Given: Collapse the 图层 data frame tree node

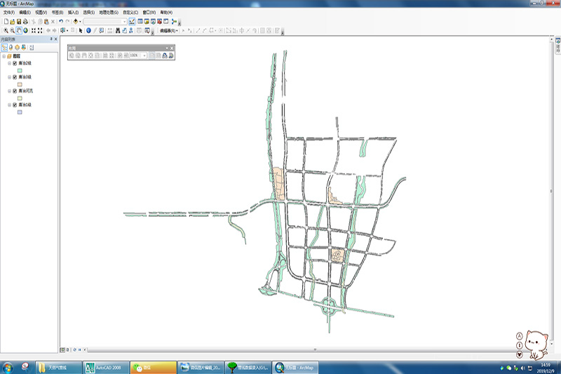Looking at the screenshot, I should (4, 55).
